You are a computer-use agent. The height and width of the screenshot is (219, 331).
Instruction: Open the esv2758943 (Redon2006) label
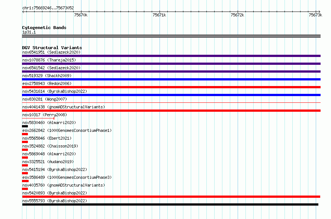click(47, 83)
